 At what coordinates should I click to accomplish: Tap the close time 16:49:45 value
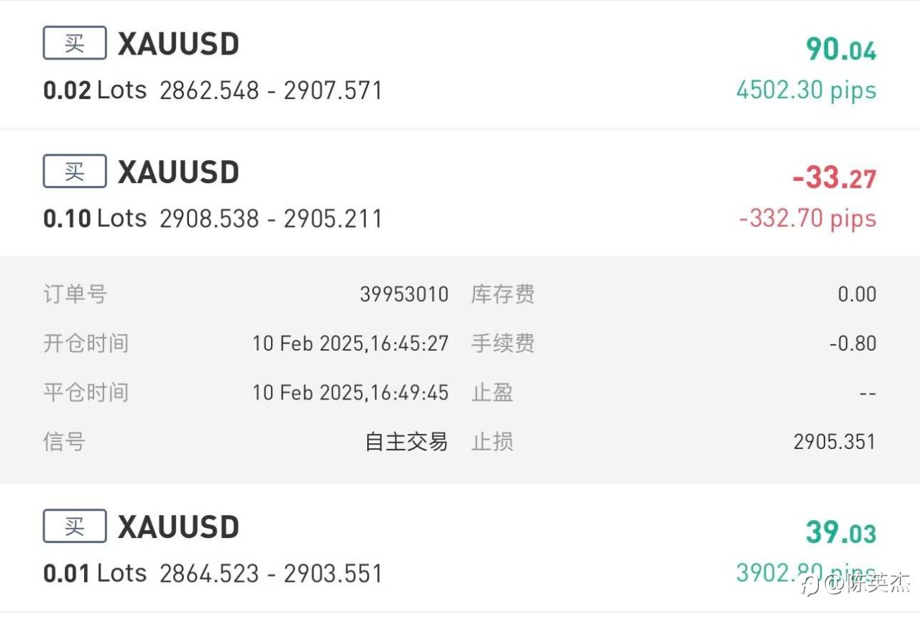point(350,392)
